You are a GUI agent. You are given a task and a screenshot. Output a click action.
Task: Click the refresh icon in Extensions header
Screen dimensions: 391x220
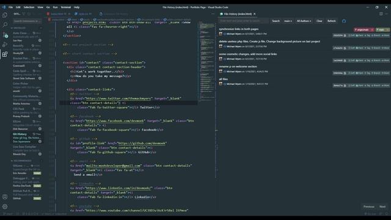tap(29, 14)
